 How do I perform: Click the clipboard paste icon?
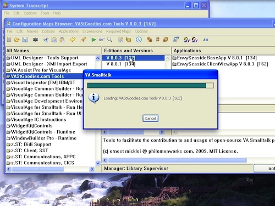(62, 40)
